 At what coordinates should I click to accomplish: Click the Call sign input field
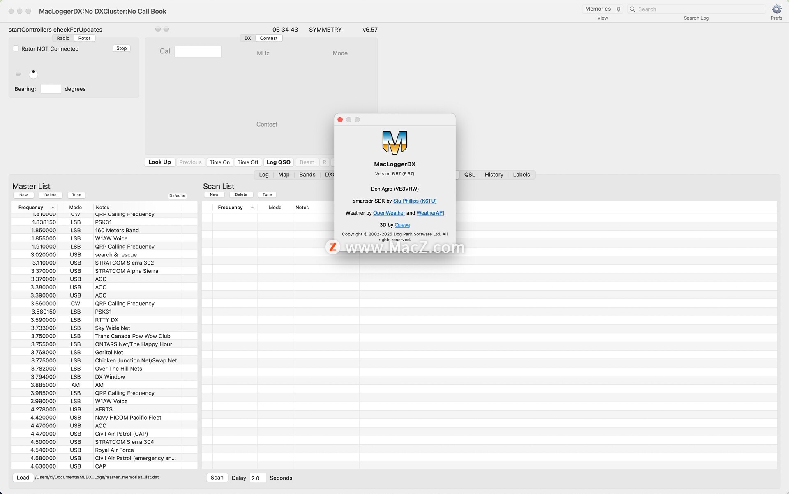198,52
